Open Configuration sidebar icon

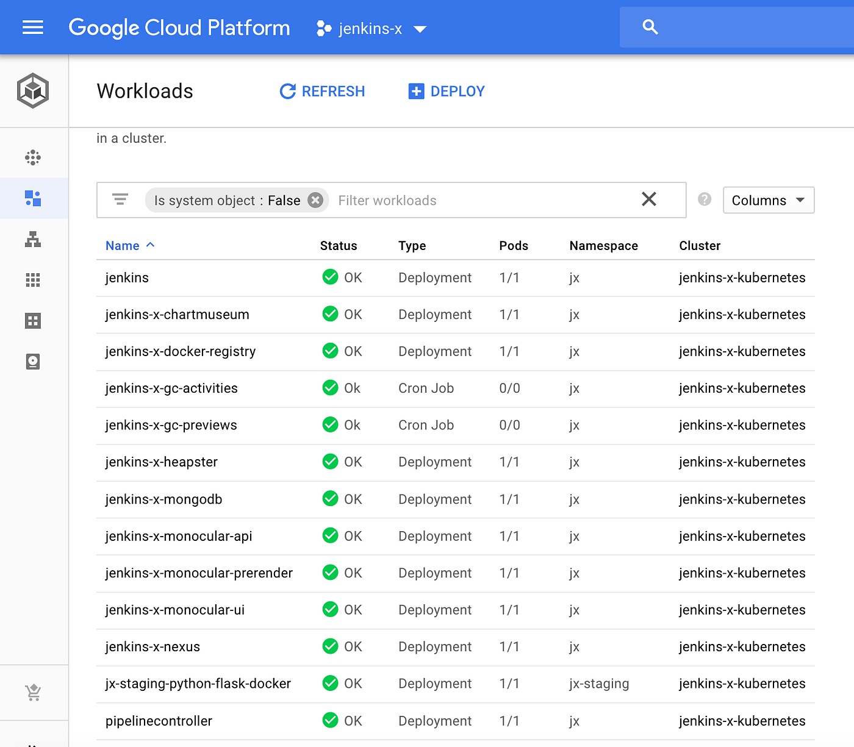[x=33, y=321]
